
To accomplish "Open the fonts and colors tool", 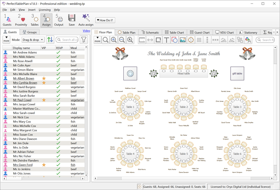I will 248,40.
